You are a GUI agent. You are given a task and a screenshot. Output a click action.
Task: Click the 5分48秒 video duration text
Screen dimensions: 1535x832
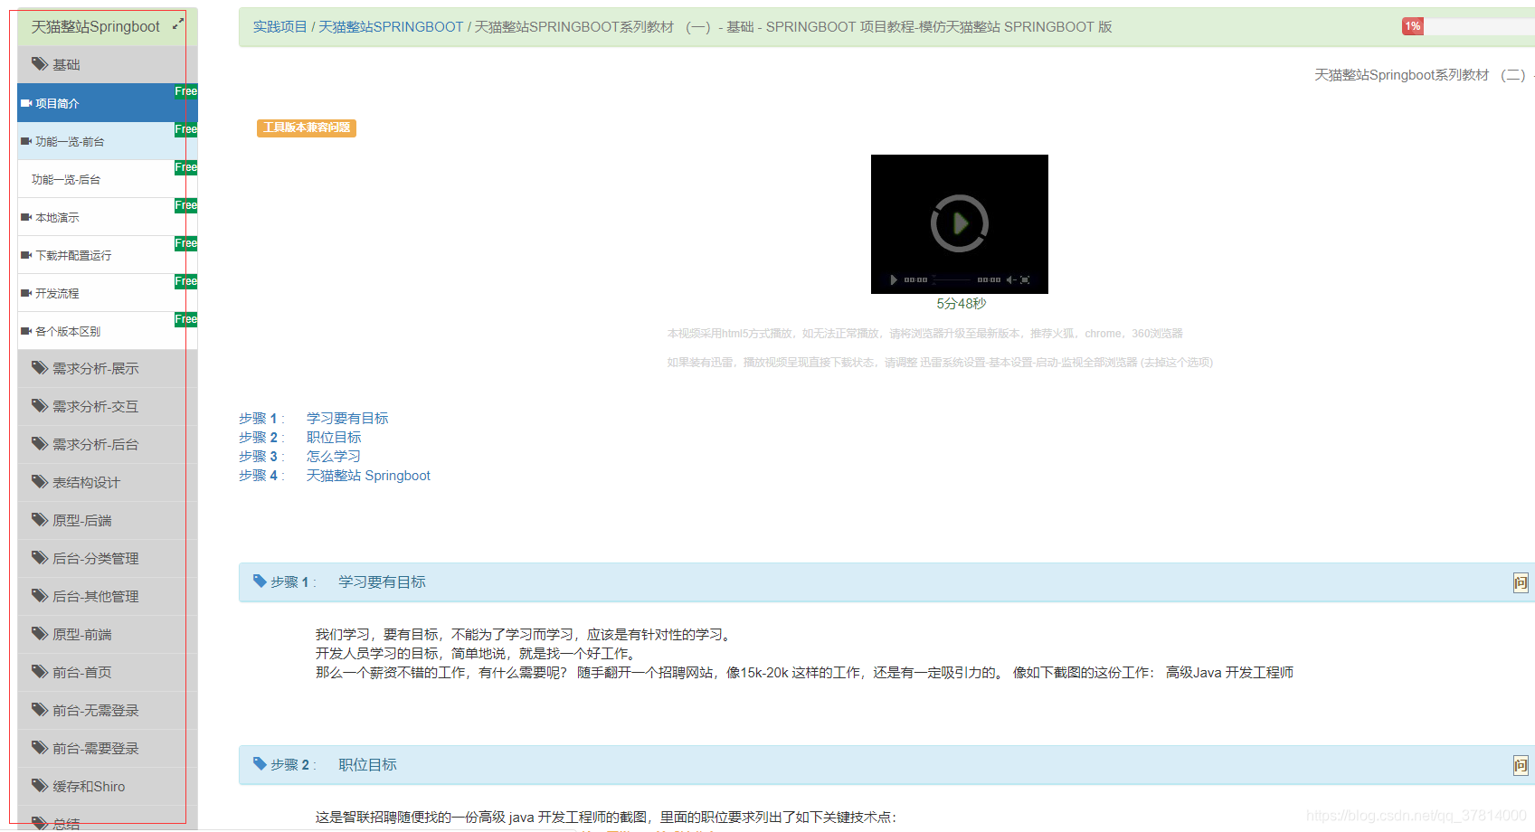point(961,304)
